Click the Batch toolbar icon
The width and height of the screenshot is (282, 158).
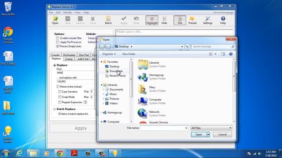pyautogui.click(x=108, y=20)
